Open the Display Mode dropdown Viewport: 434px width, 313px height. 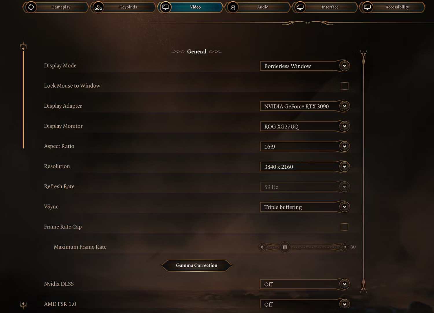[305, 66]
